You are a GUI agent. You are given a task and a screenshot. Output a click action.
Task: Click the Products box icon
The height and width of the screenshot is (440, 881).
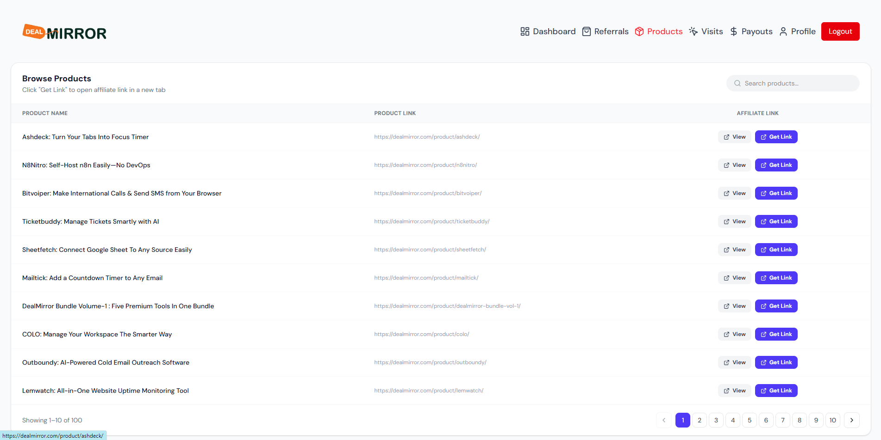[x=639, y=31]
